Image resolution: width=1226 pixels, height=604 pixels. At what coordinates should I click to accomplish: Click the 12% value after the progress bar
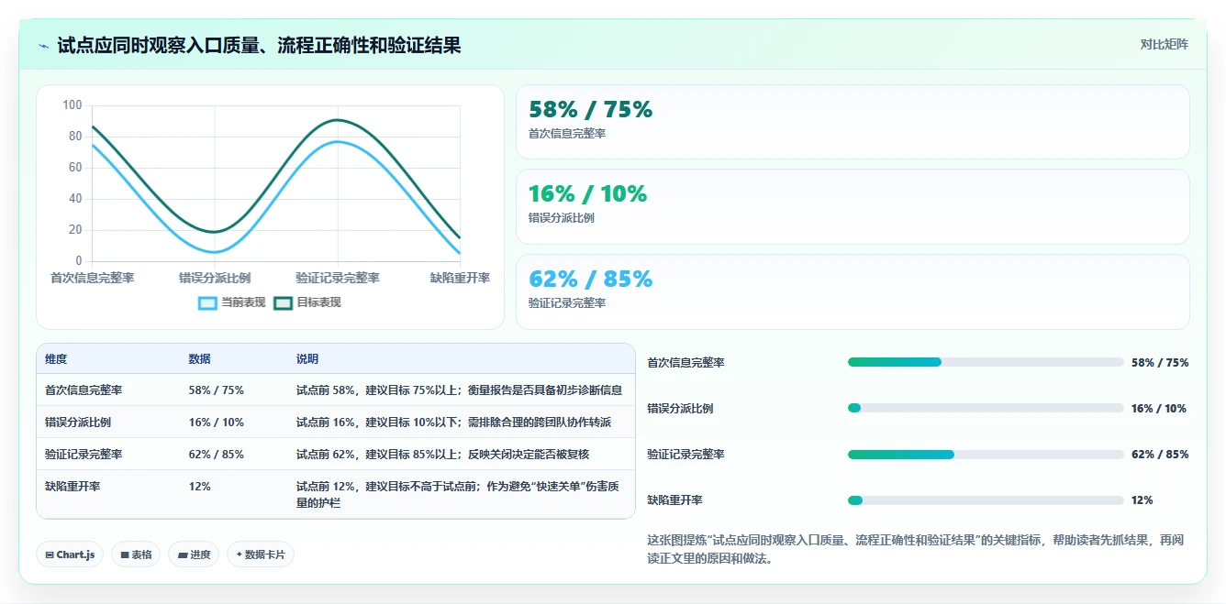pyautogui.click(x=1142, y=500)
